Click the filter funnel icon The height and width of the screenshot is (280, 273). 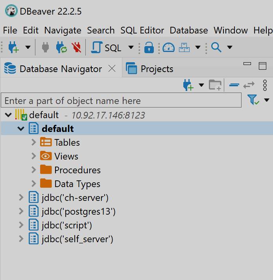tap(253, 100)
